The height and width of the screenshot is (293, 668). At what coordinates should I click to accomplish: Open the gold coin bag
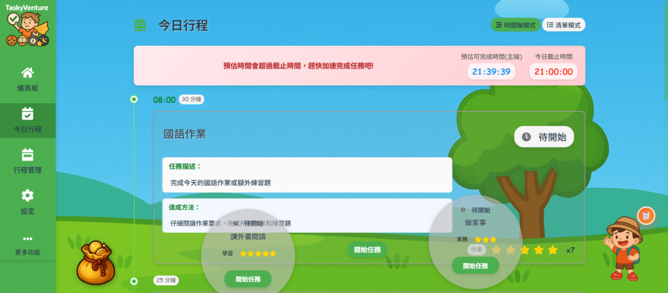(96, 263)
